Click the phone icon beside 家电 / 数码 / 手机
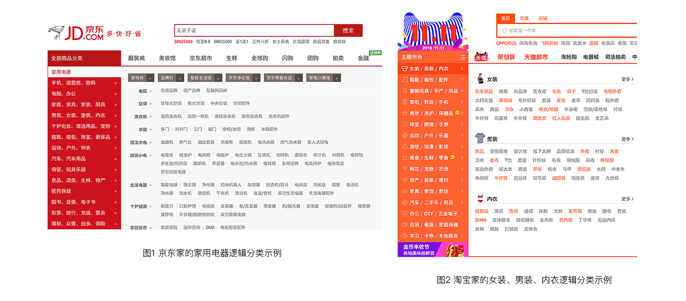The width and height of the screenshot is (686, 301). [404, 102]
